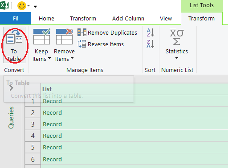Open the Record in row 1
Viewport: 228px width, 168px height.
[52, 101]
